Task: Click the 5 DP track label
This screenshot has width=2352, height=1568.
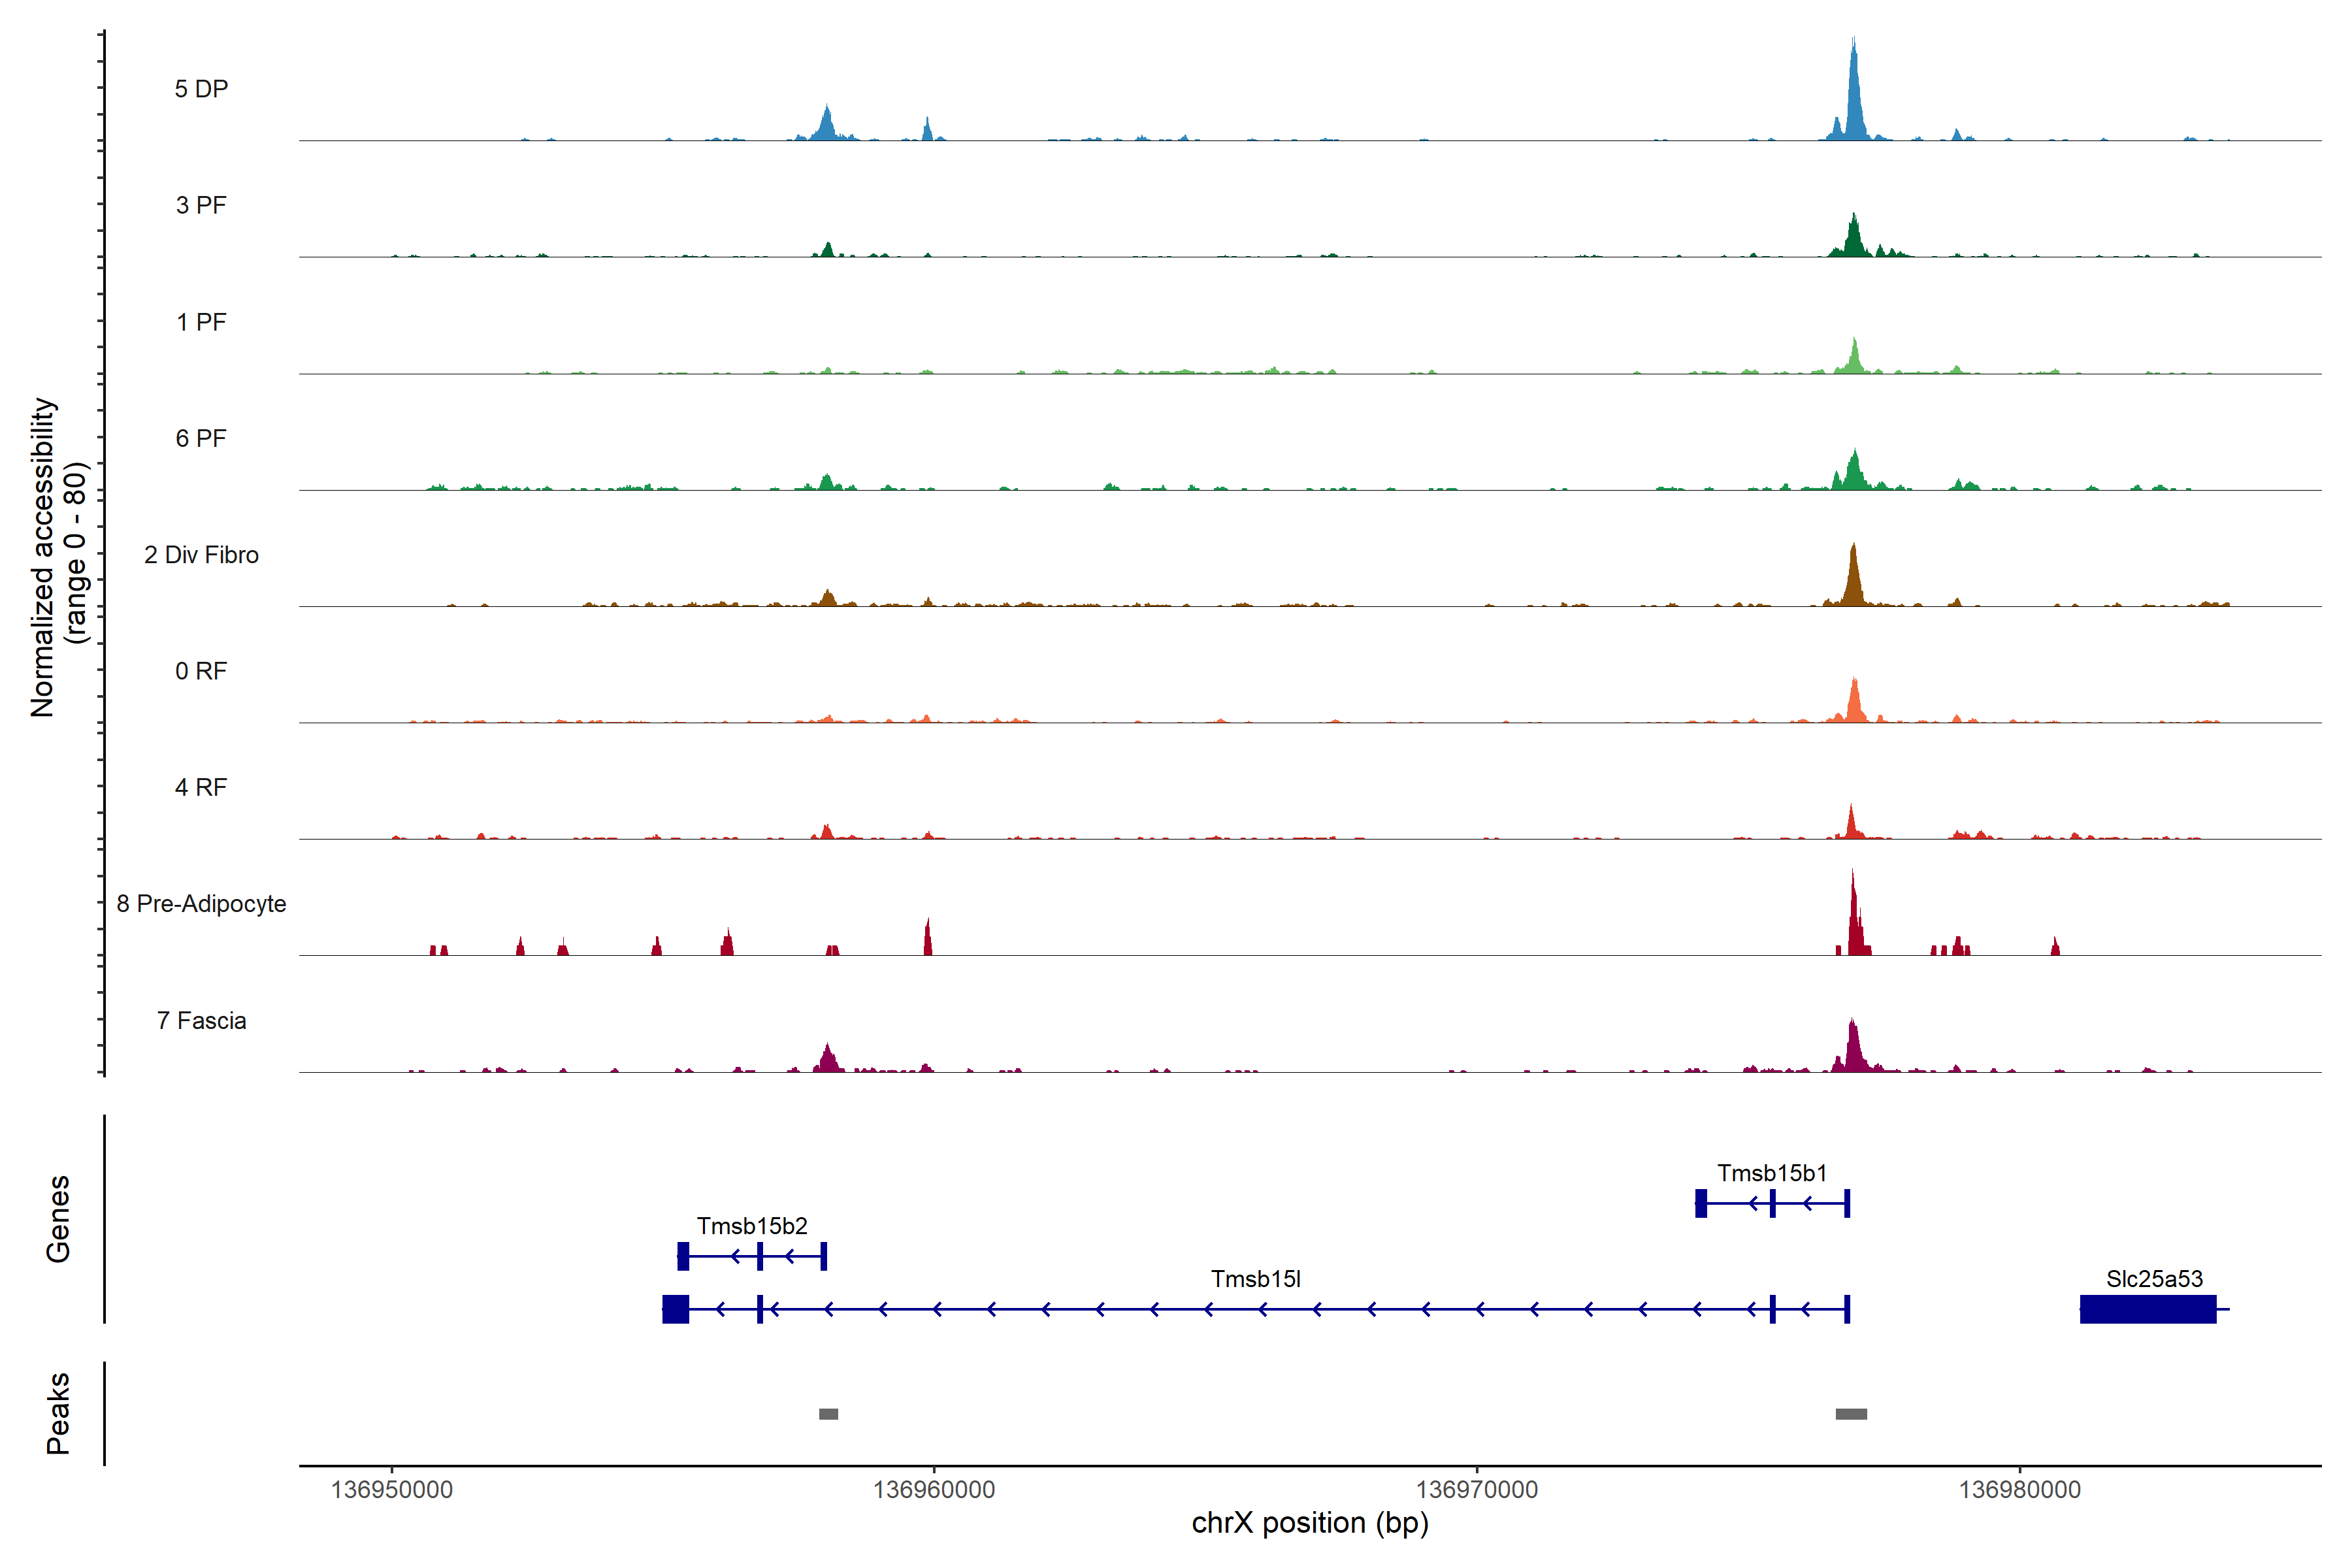Action: tap(201, 89)
